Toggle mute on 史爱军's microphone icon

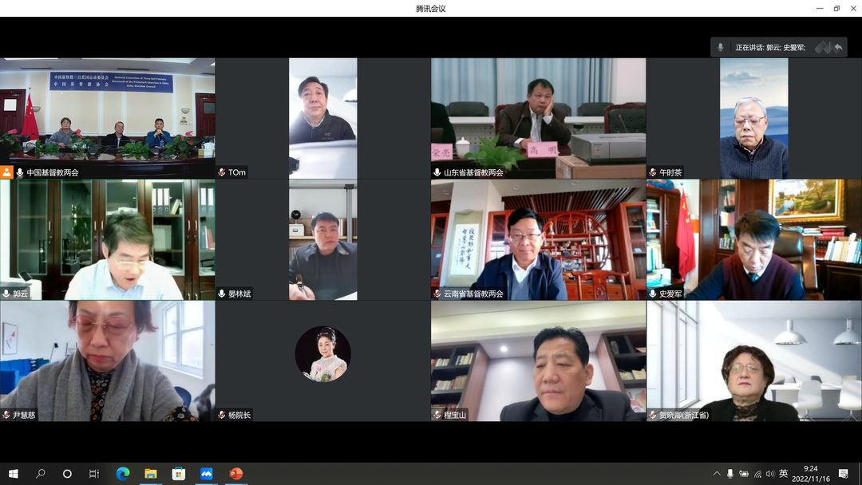[651, 292]
